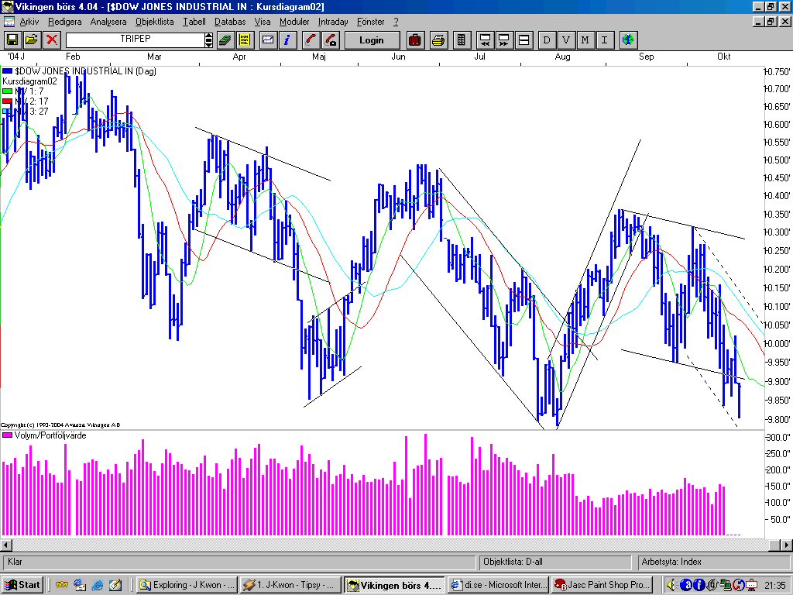Open 'Jasc Paint Shop Pro' taskbar window
The image size is (793, 595).
coord(601,585)
